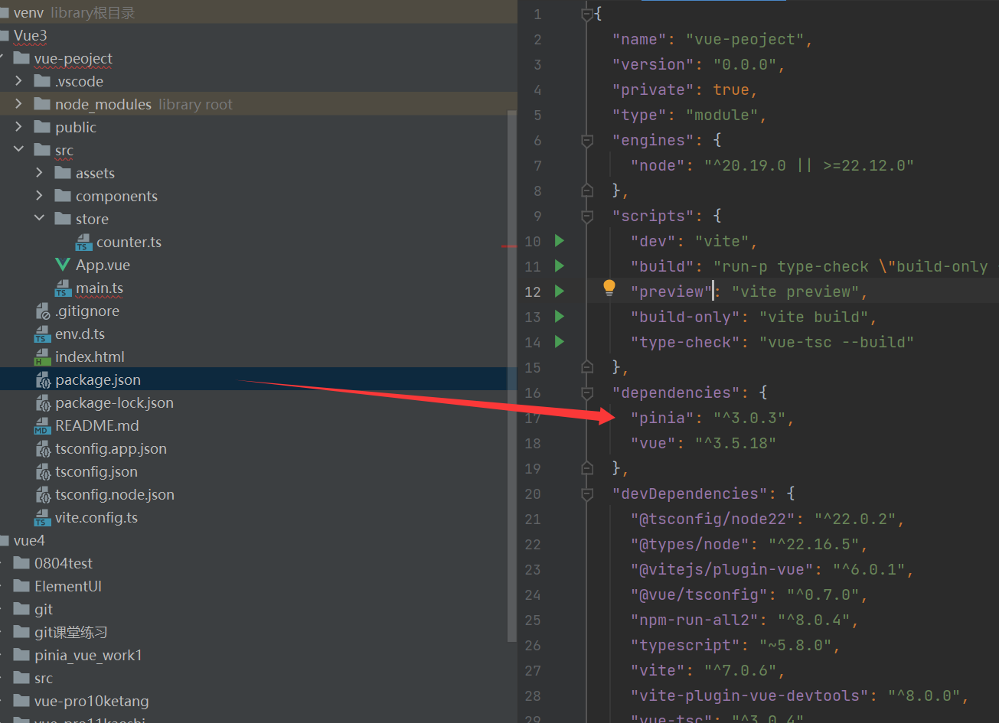The height and width of the screenshot is (723, 999).
Task: Collapse the store folder chevron
Action: coord(40,219)
